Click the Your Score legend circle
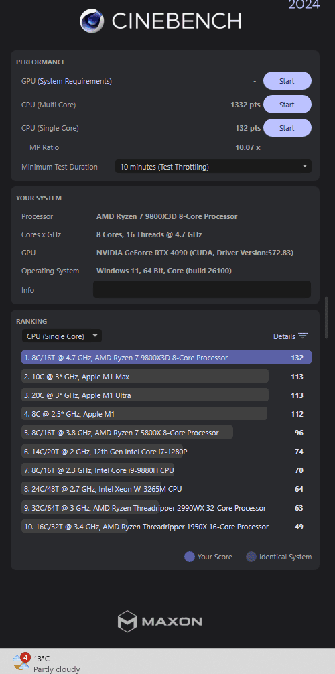 [x=189, y=557]
